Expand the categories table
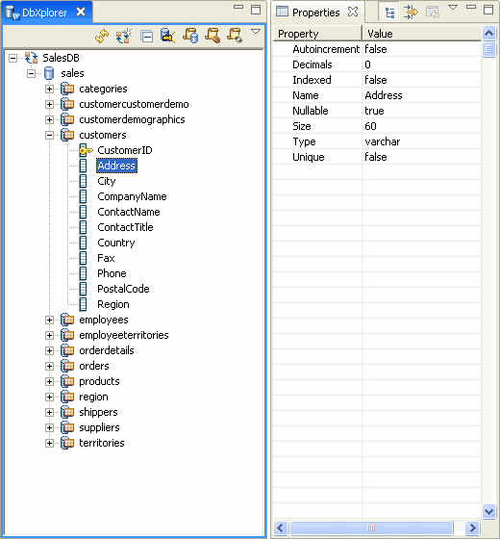The image size is (500, 539). click(49, 89)
